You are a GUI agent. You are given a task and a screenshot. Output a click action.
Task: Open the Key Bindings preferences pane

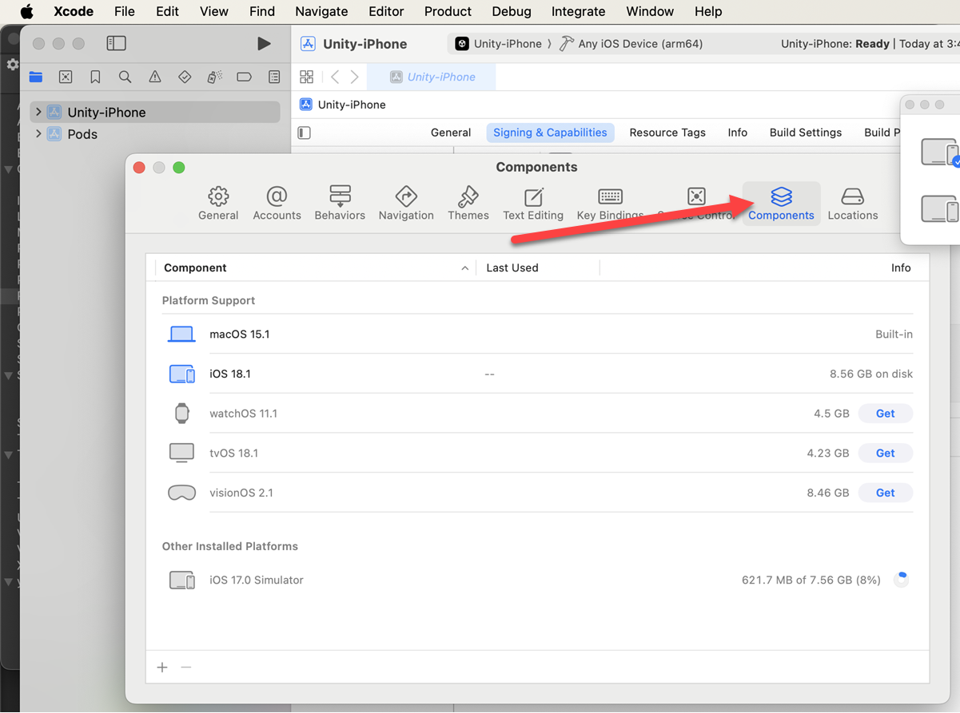(610, 204)
